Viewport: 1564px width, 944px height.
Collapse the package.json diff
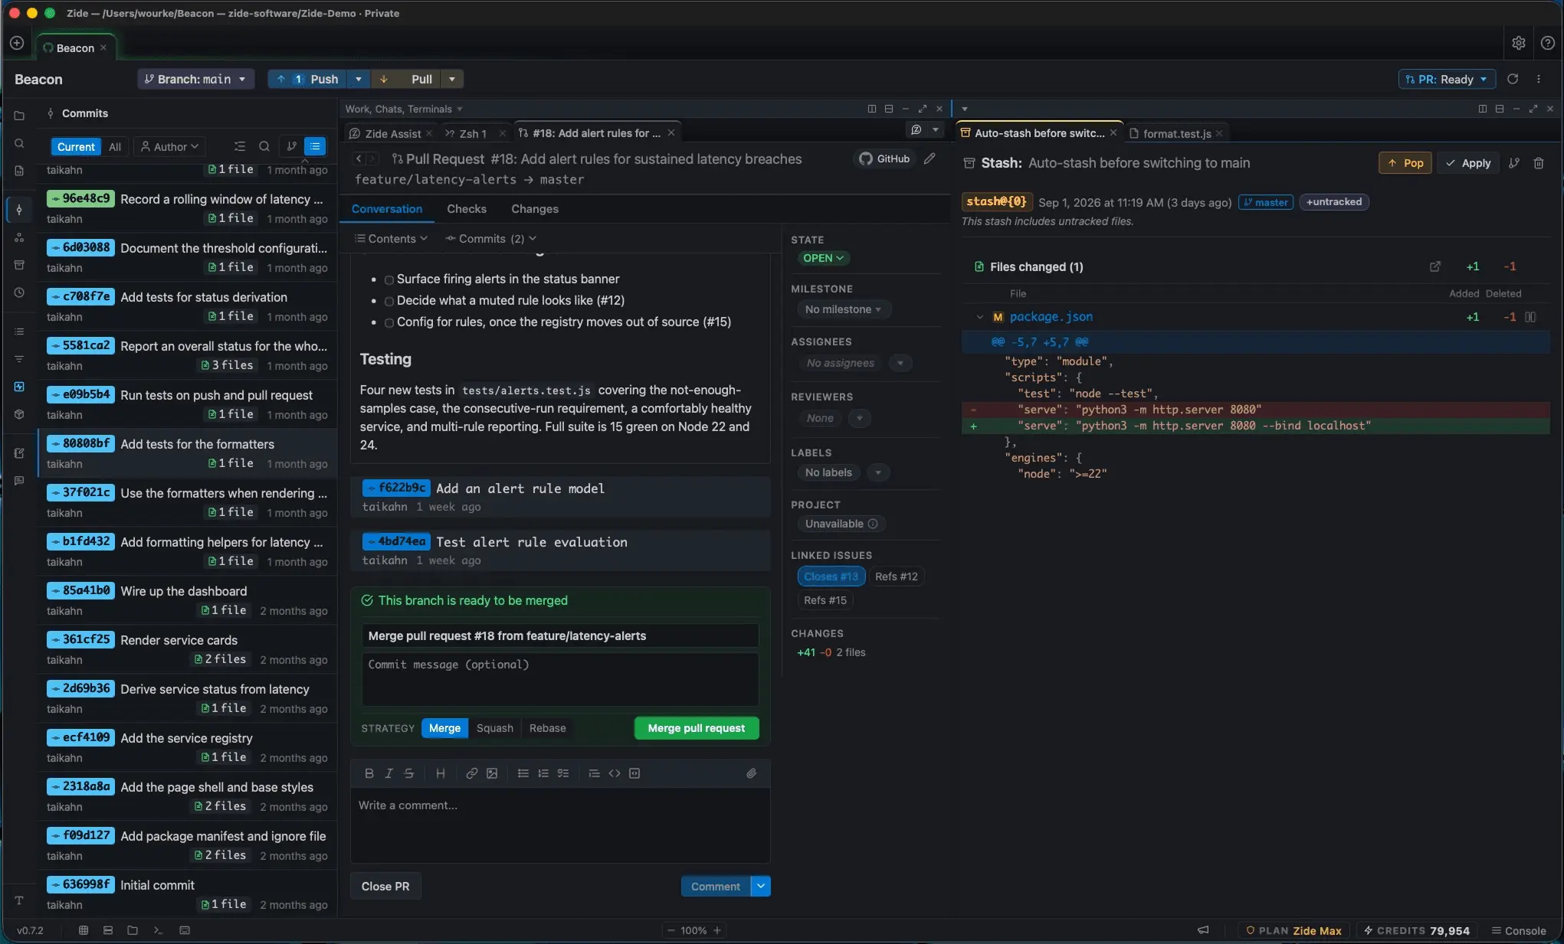pos(979,317)
